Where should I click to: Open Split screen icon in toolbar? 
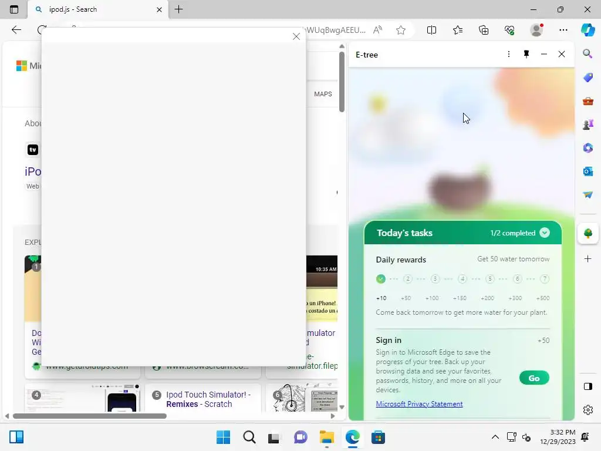coord(431,30)
